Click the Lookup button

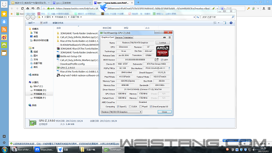click(x=162, y=42)
